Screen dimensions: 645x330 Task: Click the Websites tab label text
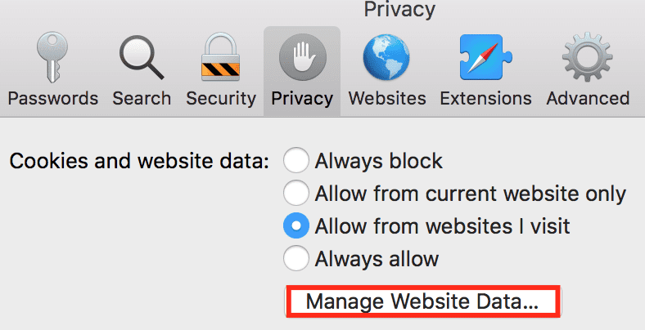click(x=387, y=98)
